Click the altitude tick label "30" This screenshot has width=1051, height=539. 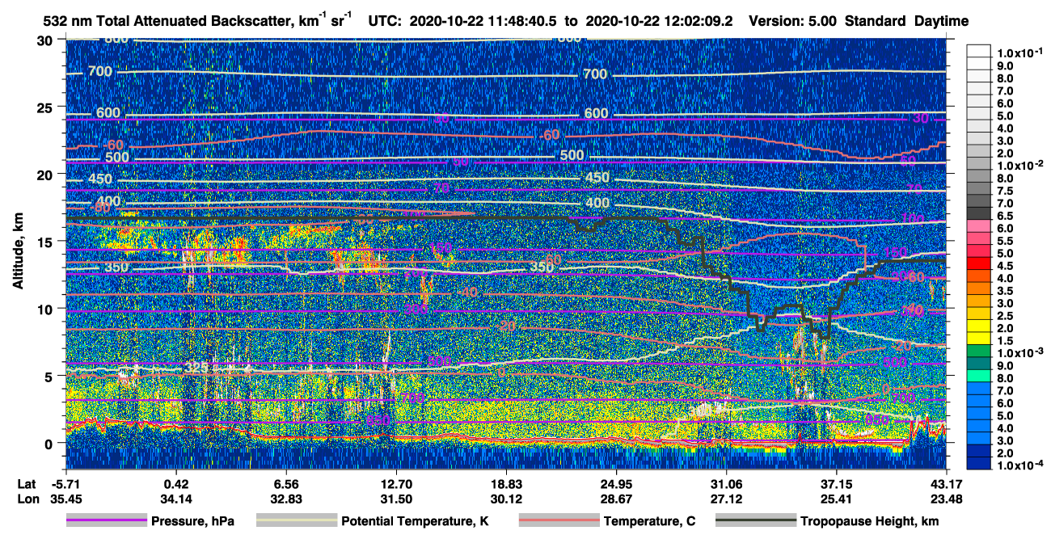[x=47, y=40]
